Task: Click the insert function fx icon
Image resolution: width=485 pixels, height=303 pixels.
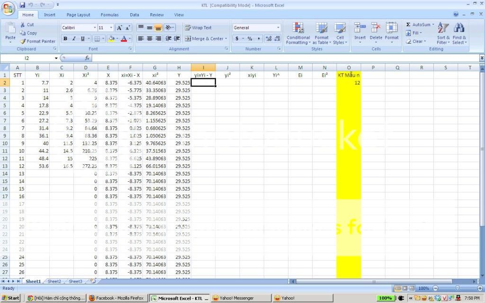Action: point(87,58)
